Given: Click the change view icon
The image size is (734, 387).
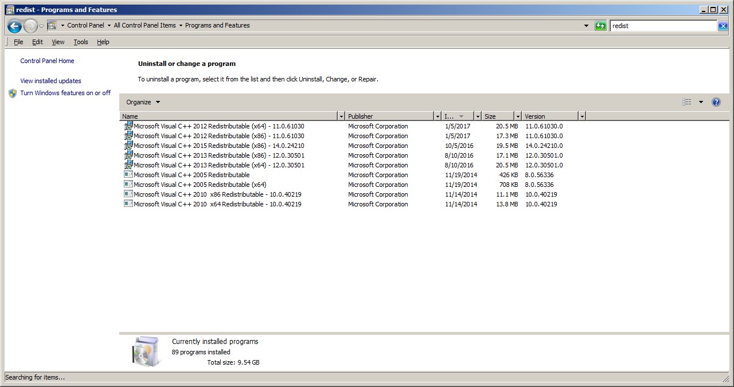Looking at the screenshot, I should (x=686, y=102).
